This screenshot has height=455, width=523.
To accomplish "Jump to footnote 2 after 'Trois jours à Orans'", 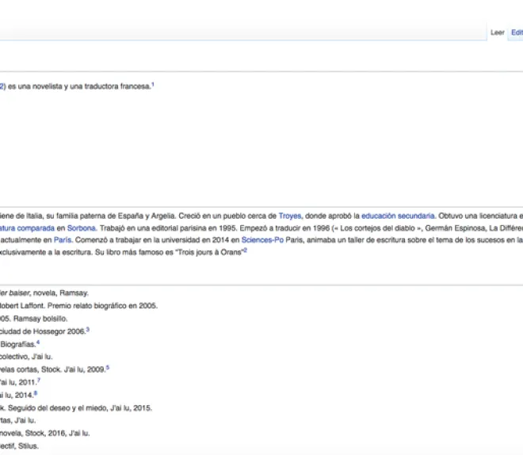I will (245, 250).
